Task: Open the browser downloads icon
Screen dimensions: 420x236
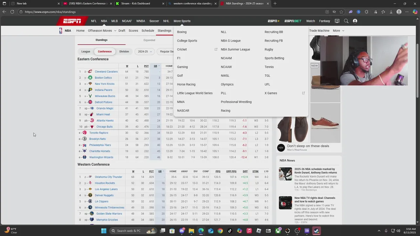Action: (391, 12)
